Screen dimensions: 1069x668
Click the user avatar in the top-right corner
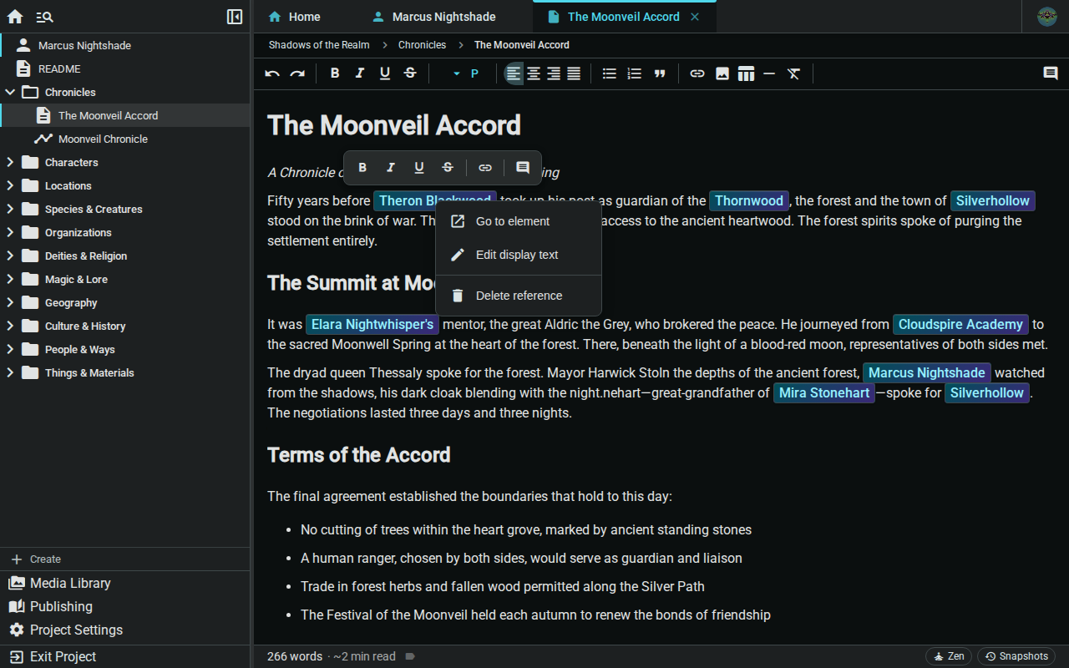1047,17
